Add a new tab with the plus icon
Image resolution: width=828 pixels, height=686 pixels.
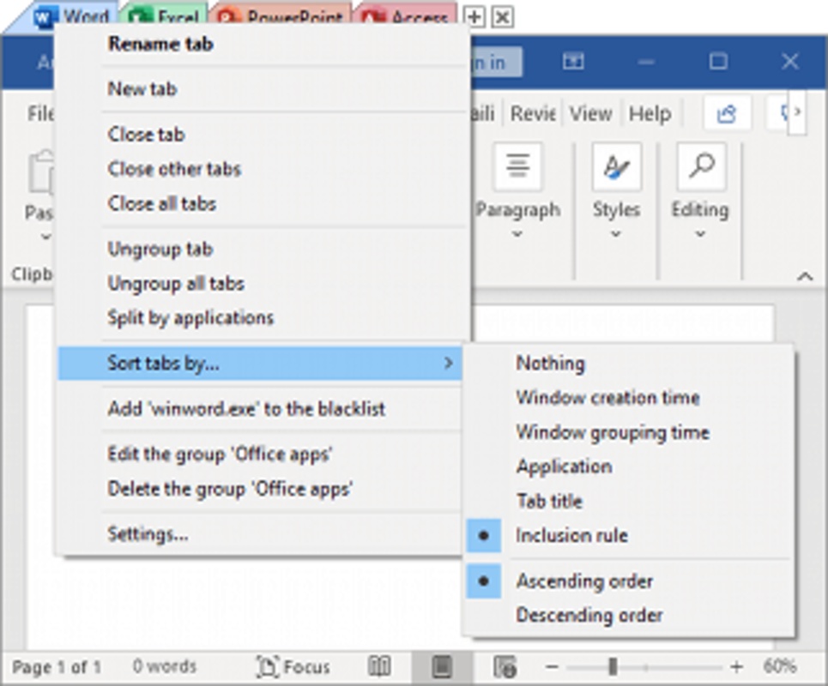point(474,17)
